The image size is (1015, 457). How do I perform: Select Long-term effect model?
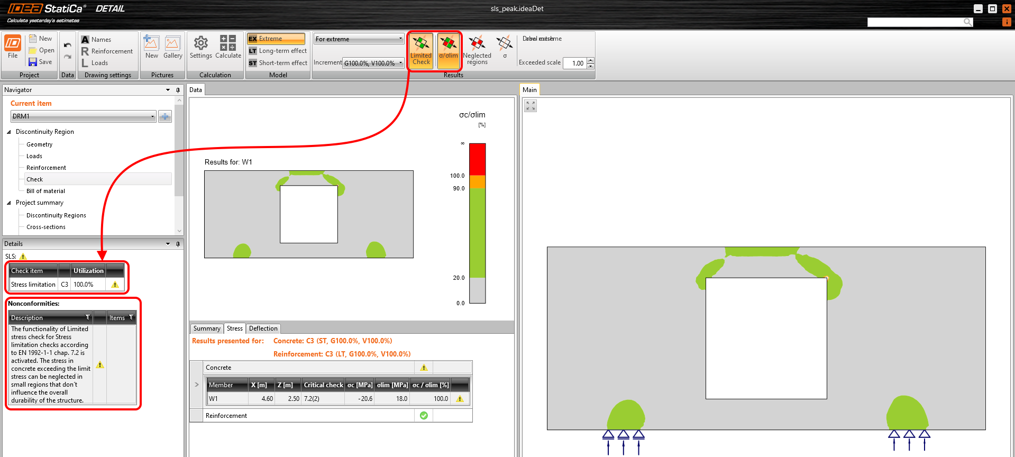pyautogui.click(x=278, y=51)
